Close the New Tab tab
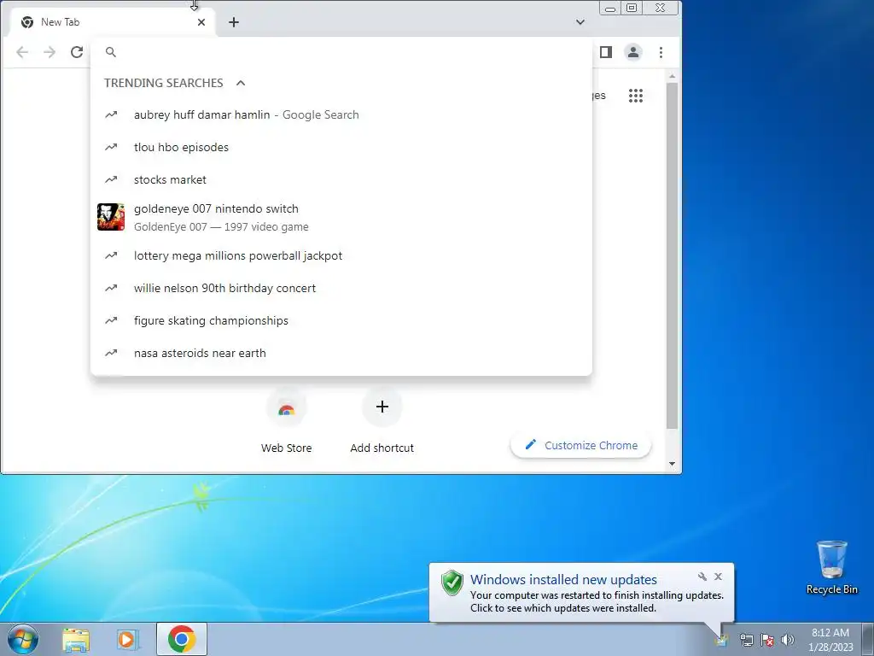This screenshot has height=656, width=874. 201,22
